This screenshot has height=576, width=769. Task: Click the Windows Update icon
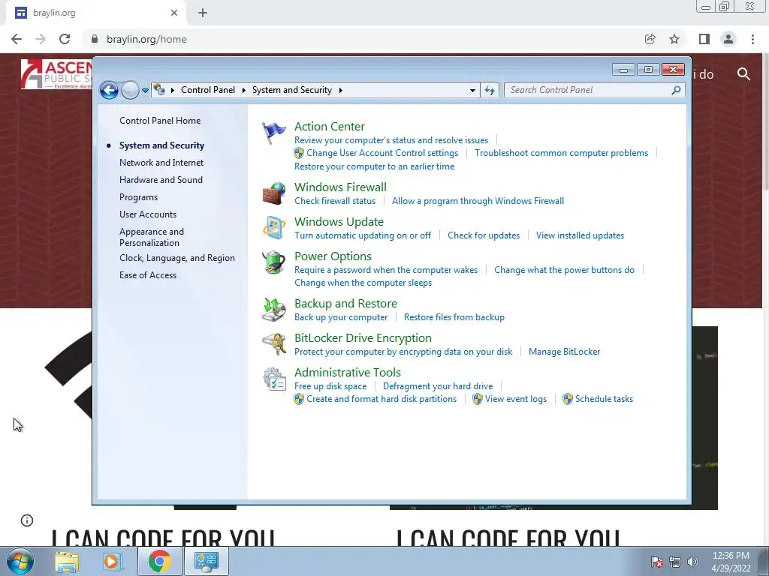273,228
